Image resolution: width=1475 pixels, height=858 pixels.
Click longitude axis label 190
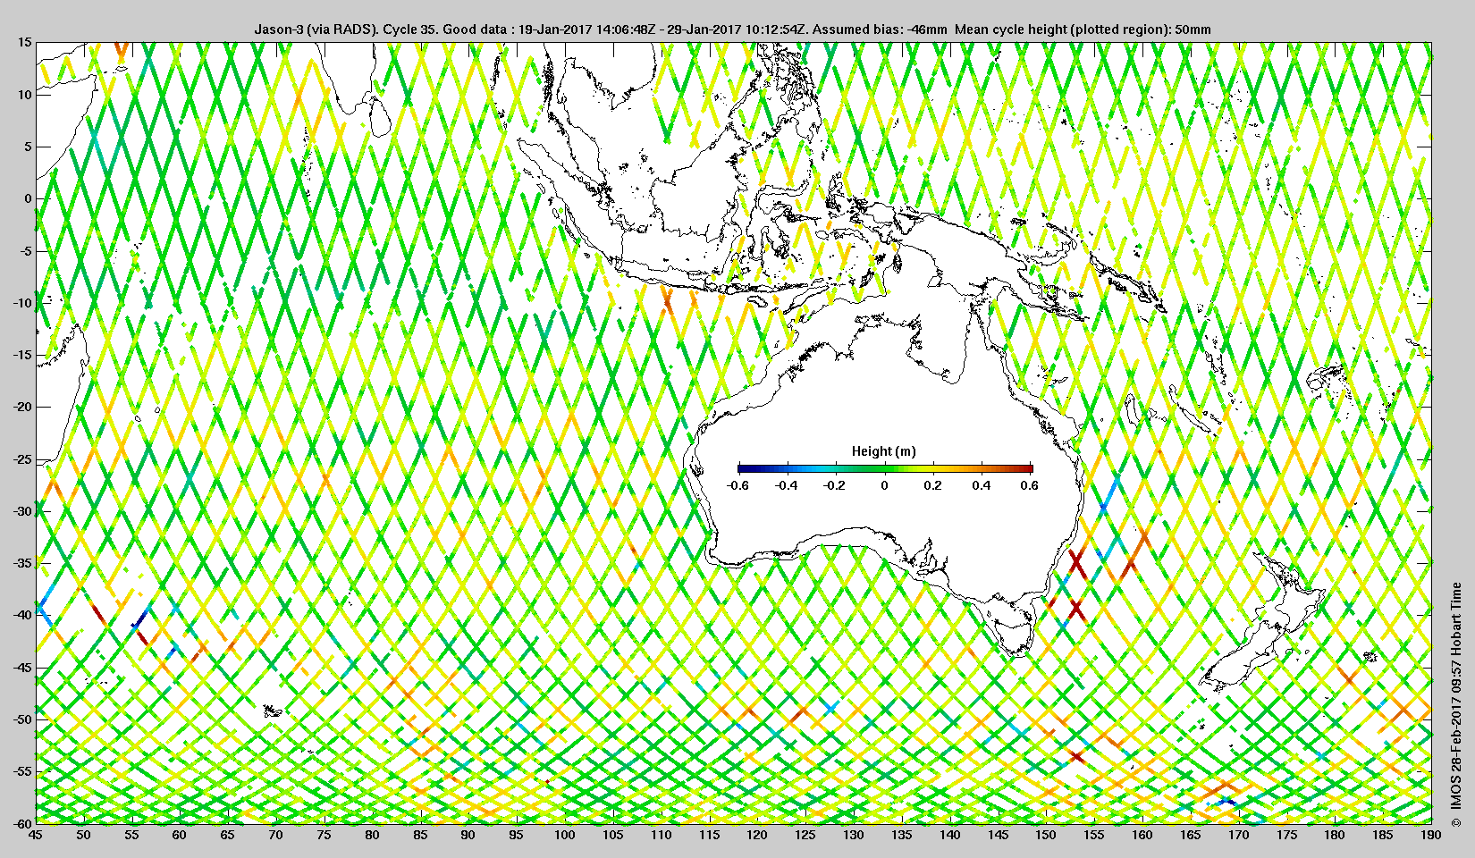pyautogui.click(x=1431, y=835)
